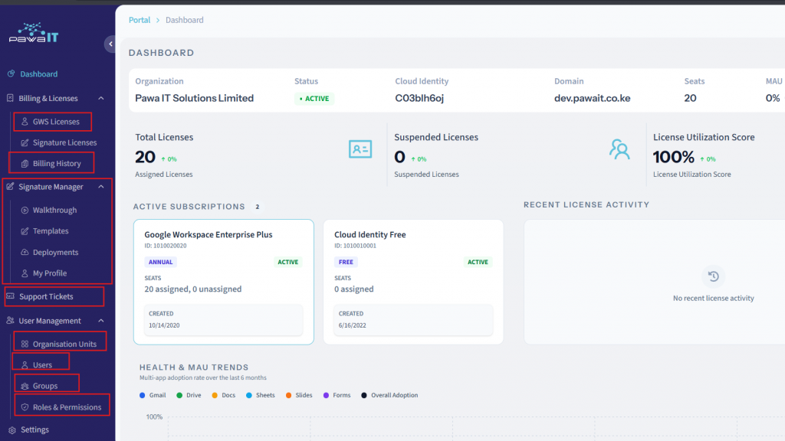Toggle the Overall Adoption legend entry
The height and width of the screenshot is (441, 785).
point(389,395)
